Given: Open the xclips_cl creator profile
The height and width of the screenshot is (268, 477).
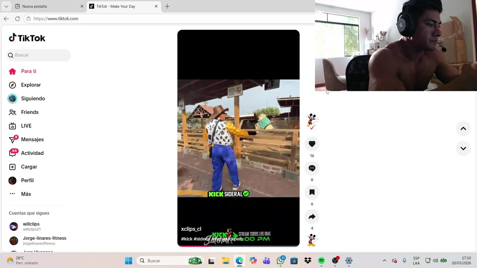Looking at the screenshot, I should click(191, 229).
